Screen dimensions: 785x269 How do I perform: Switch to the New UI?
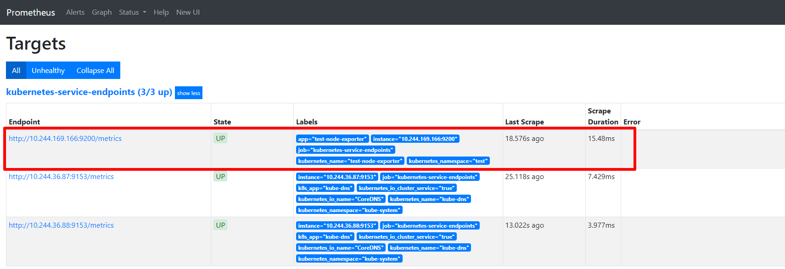[x=188, y=12]
